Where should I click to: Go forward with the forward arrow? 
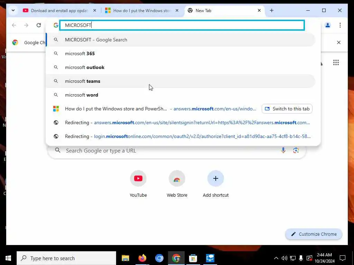pyautogui.click(x=26, y=25)
